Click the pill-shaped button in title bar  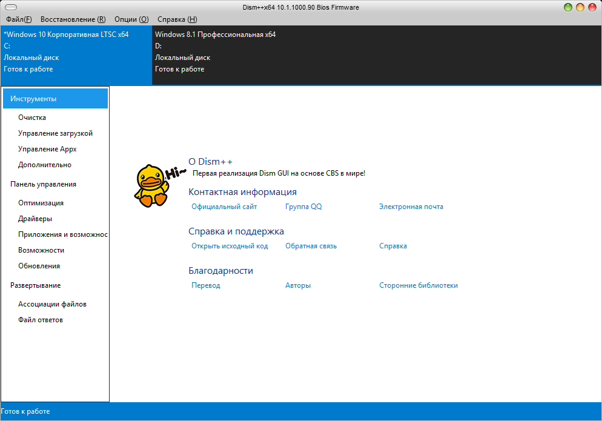point(11,7)
